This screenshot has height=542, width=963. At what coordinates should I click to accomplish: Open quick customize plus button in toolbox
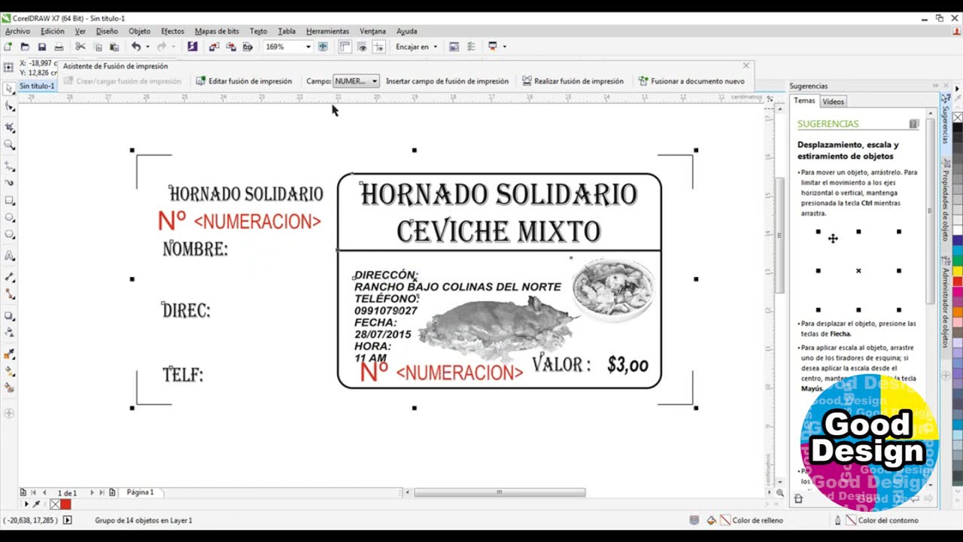tap(10, 413)
